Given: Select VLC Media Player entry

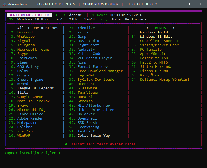Looking at the screenshot, I should (95, 58).
